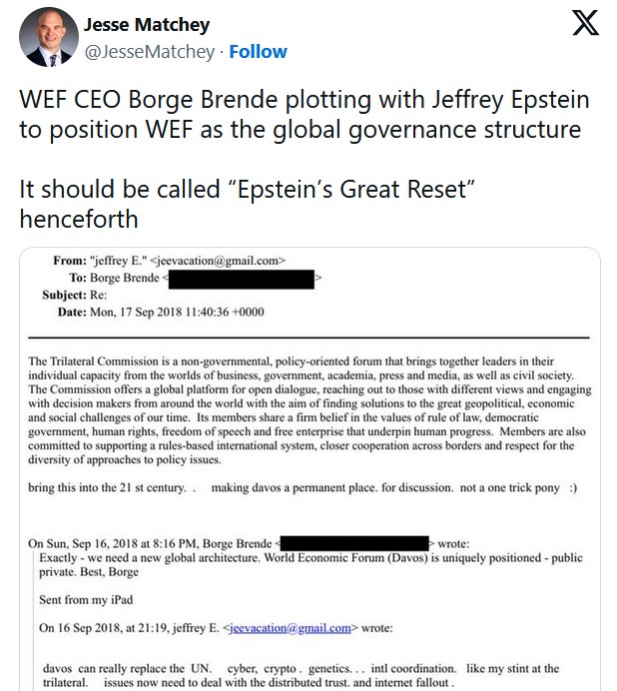Open the Trilateral Commission paragraph in the image

tap(304, 410)
